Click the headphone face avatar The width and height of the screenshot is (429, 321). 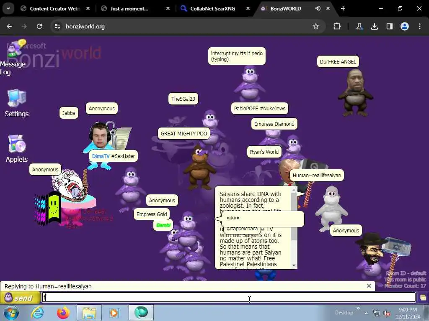click(x=100, y=135)
